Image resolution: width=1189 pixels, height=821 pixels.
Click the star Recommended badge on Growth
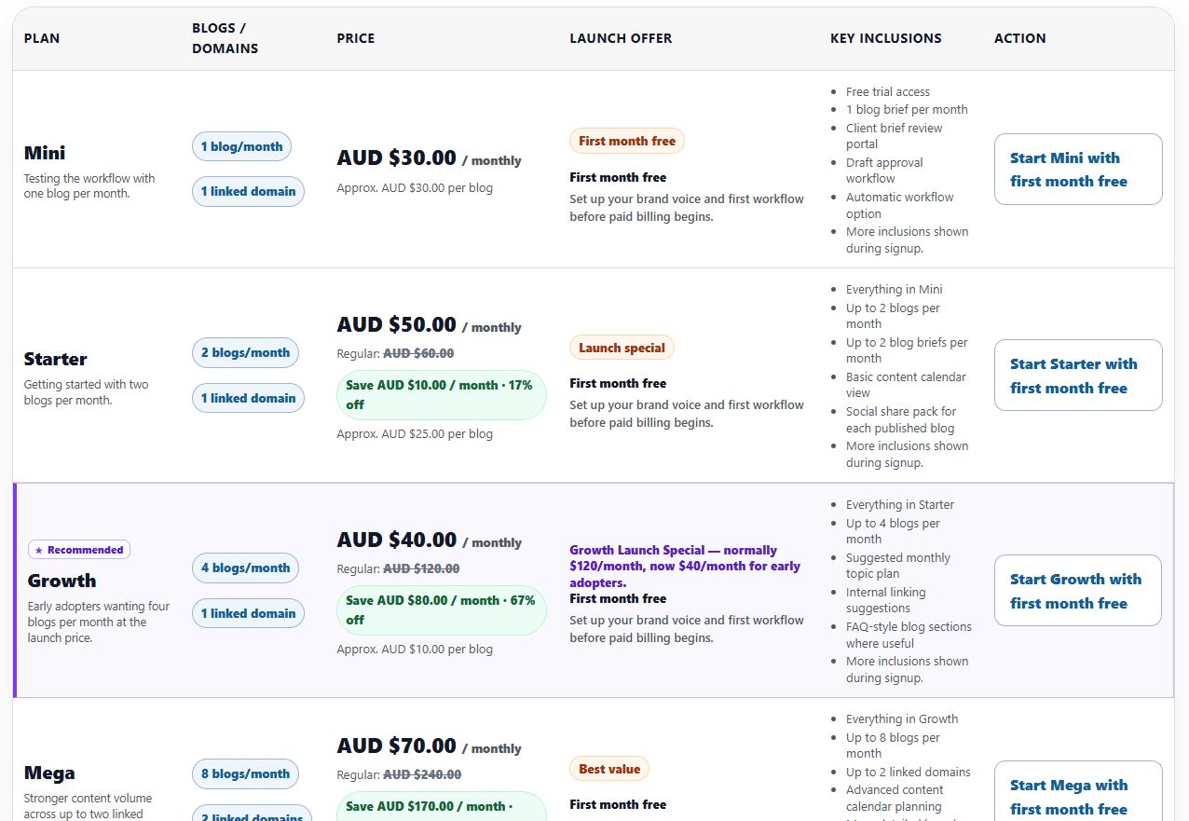pos(79,550)
